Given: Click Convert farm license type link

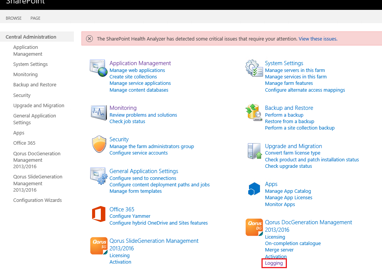Looking at the screenshot, I should click(293, 153).
